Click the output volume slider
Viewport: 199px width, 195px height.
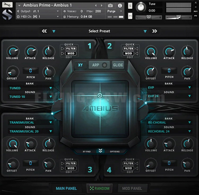pyautogui.click(x=179, y=17)
